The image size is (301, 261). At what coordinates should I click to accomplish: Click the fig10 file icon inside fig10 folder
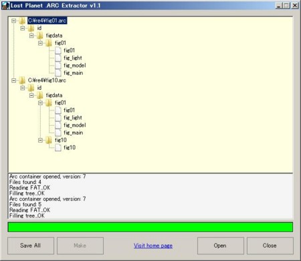coord(58,147)
